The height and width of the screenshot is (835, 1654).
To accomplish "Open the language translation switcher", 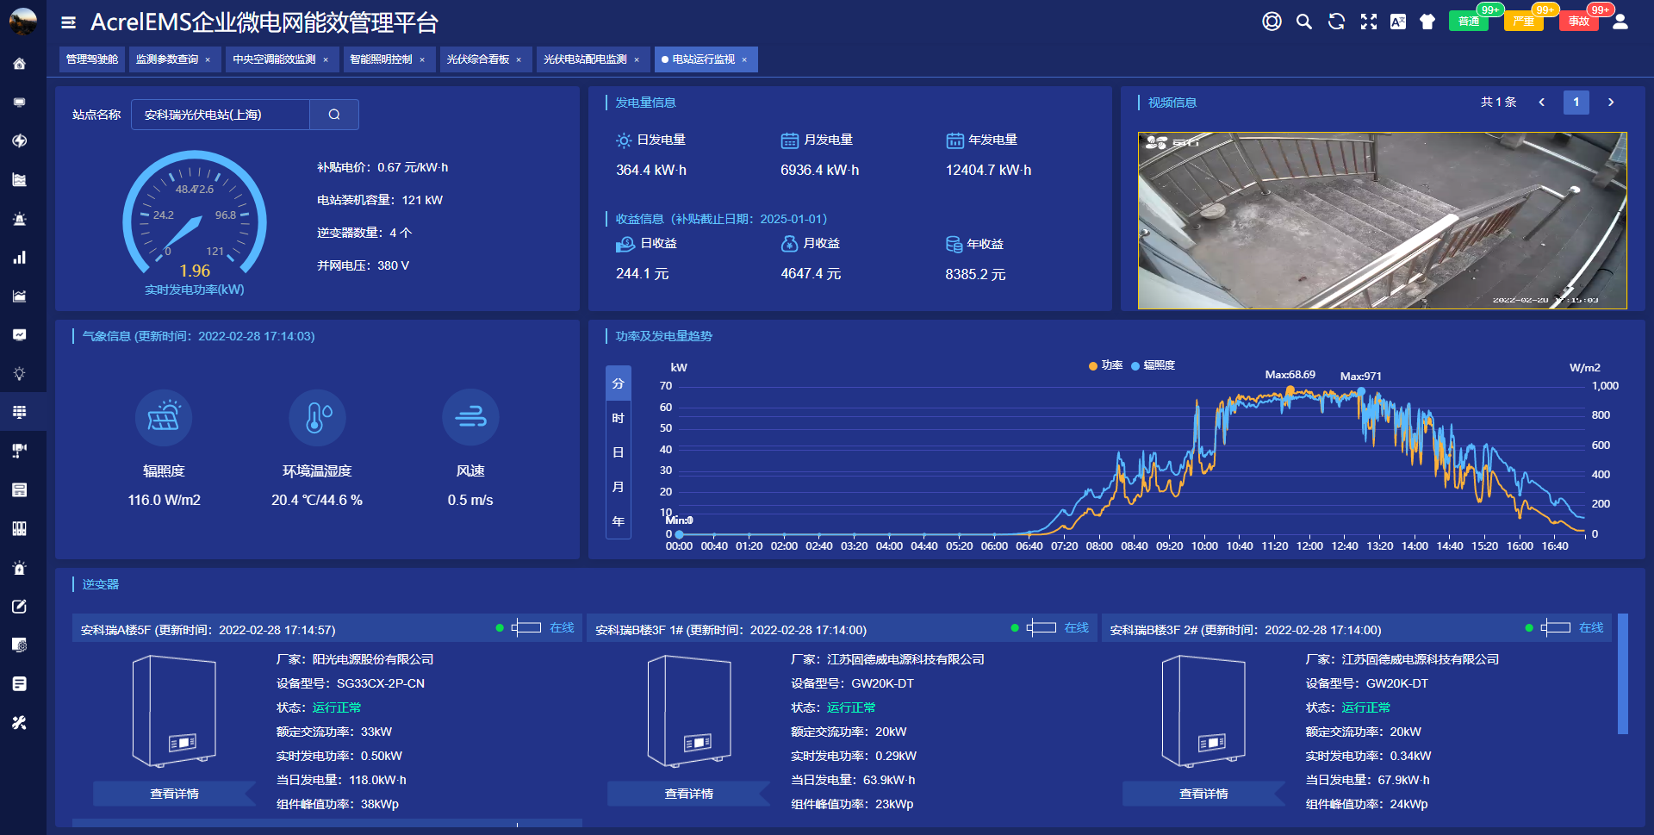I will [1397, 22].
